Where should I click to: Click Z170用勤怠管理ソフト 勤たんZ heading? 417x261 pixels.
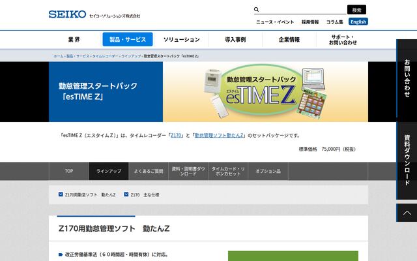click(114, 228)
